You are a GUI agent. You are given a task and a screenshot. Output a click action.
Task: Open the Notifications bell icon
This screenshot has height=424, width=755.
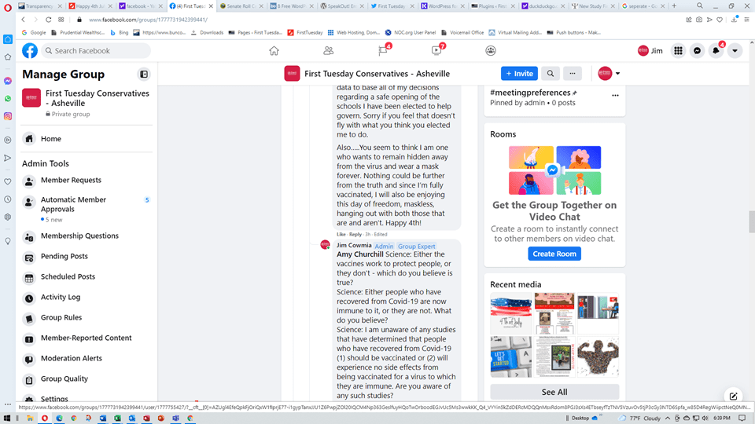[716, 51]
